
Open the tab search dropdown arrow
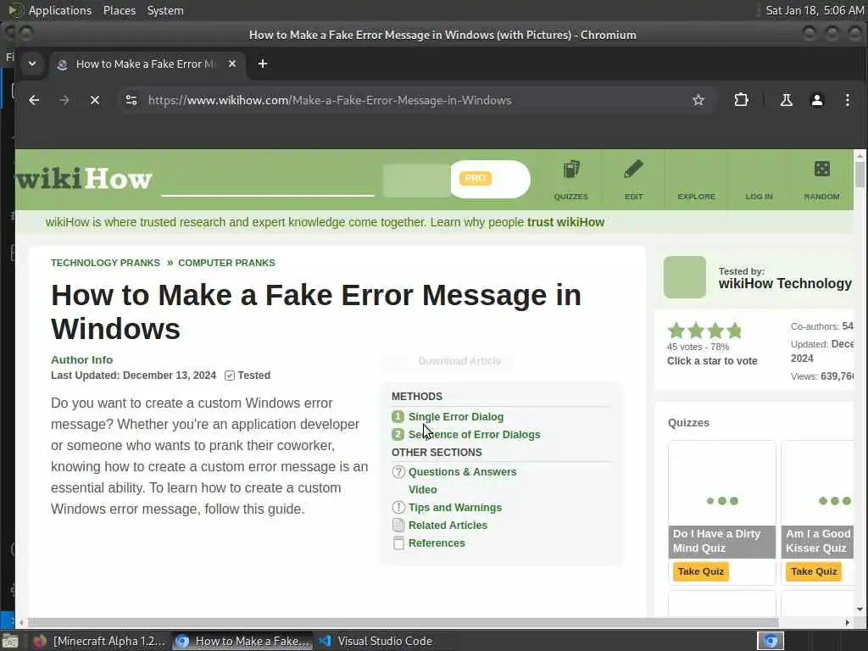(x=32, y=64)
